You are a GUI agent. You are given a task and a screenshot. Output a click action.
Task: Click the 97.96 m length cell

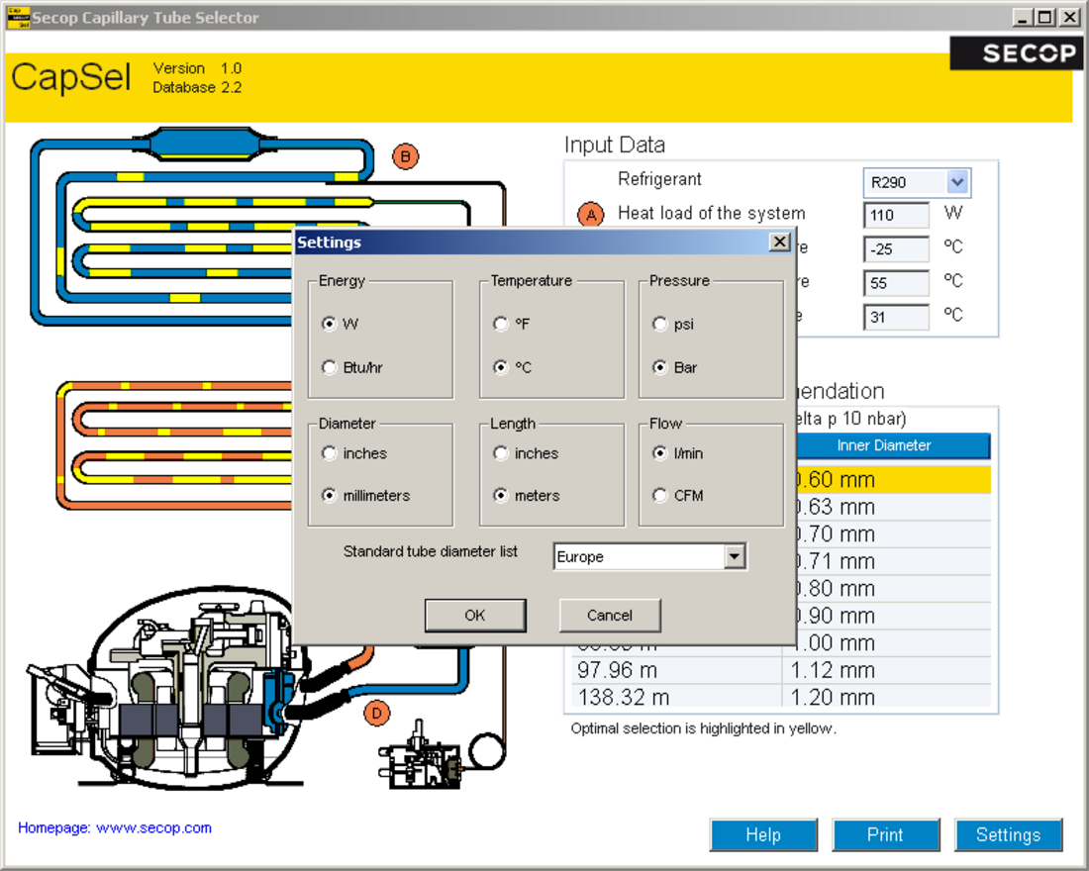676,670
